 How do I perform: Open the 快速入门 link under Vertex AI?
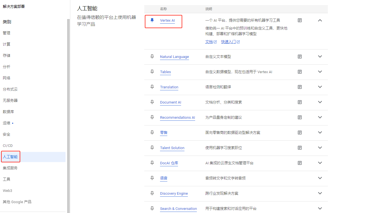230,42
